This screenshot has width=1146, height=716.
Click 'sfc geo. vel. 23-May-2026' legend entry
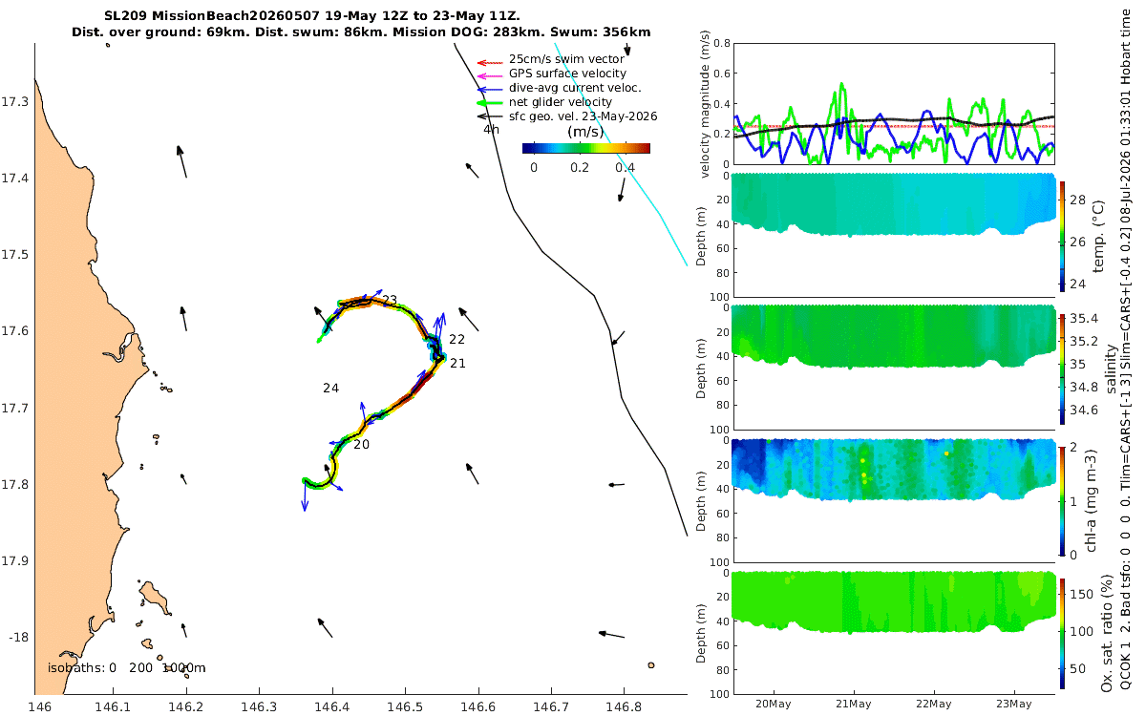(583, 116)
